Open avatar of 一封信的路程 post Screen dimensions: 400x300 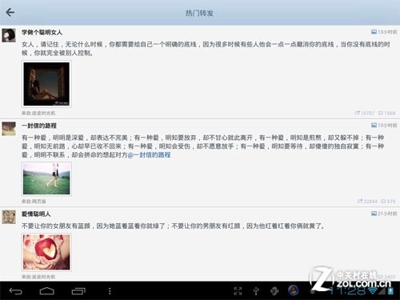[9, 129]
